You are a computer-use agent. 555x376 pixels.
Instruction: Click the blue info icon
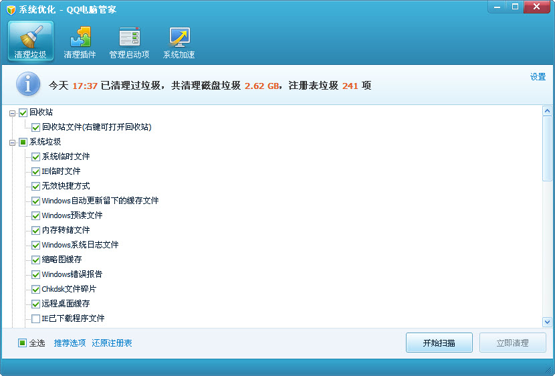28,84
